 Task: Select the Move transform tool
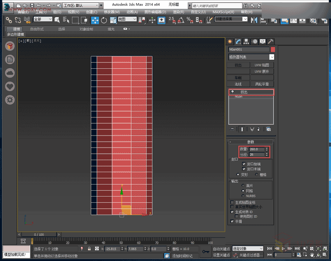(x=95, y=20)
